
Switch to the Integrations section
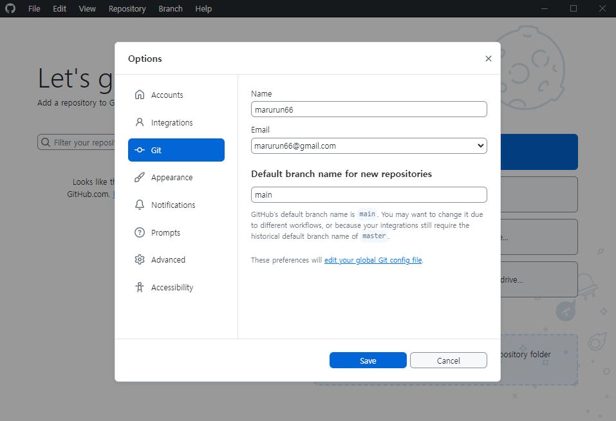tap(176, 122)
